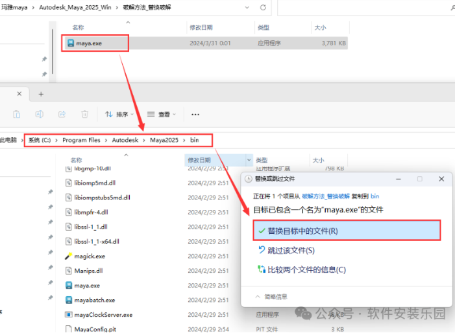Click the paste icon in the toolbar
The width and height of the screenshot is (455, 333).
click(x=16, y=115)
